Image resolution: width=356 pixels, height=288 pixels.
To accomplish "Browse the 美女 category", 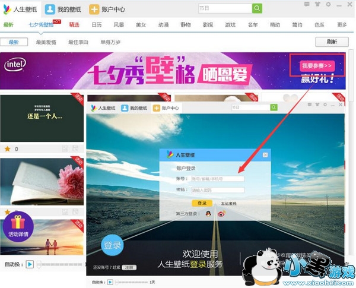I will (141, 24).
